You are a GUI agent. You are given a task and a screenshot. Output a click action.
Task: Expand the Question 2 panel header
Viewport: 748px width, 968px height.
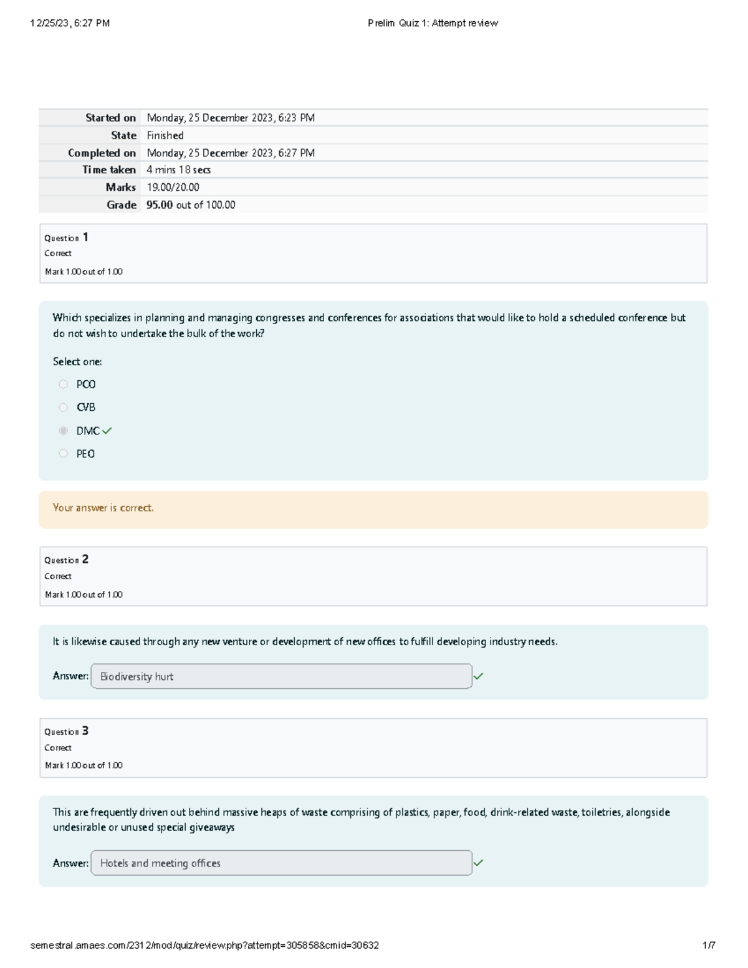(65, 560)
